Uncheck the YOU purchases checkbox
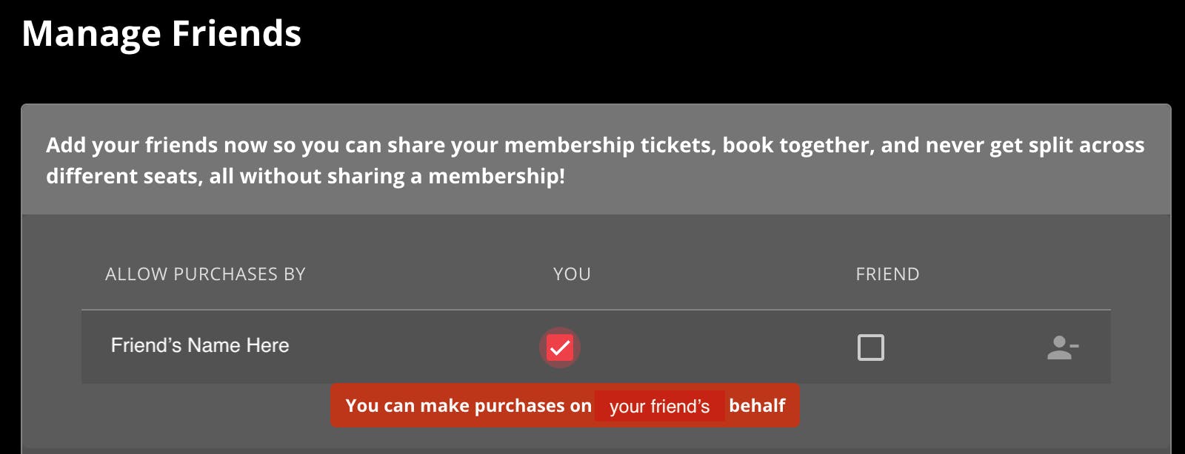This screenshot has height=454, width=1185. 560,348
